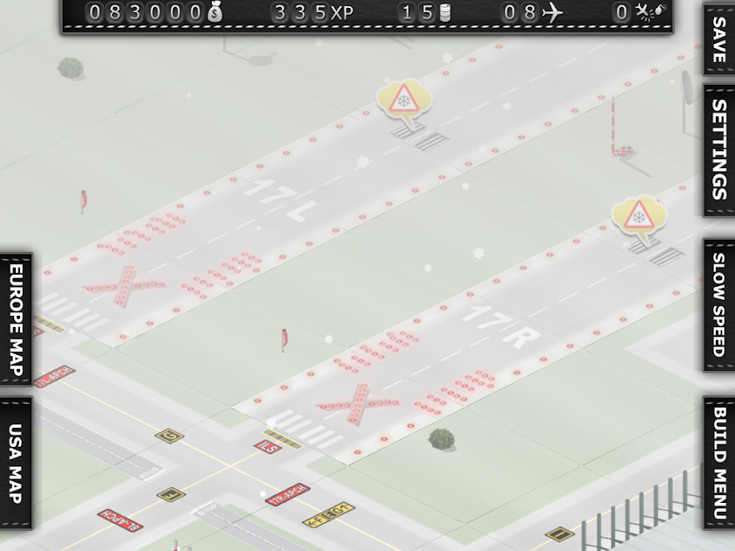735x551 pixels.
Task: Select the yellow I taxiway sign
Action: point(560,534)
